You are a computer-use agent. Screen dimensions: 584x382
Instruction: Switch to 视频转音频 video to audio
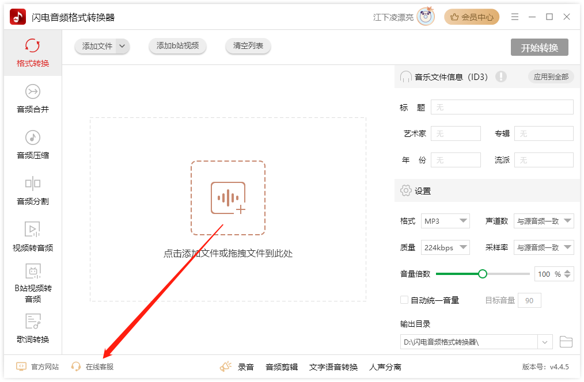pos(33,237)
